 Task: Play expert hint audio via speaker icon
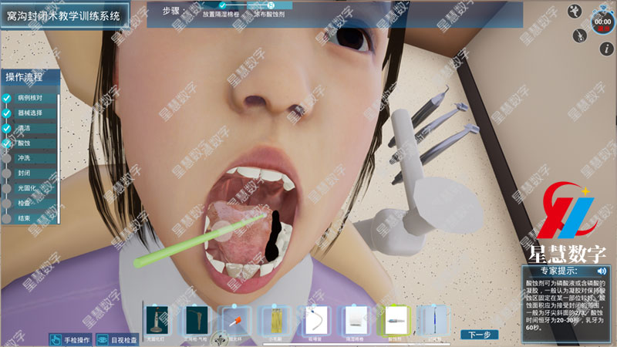tap(602, 271)
